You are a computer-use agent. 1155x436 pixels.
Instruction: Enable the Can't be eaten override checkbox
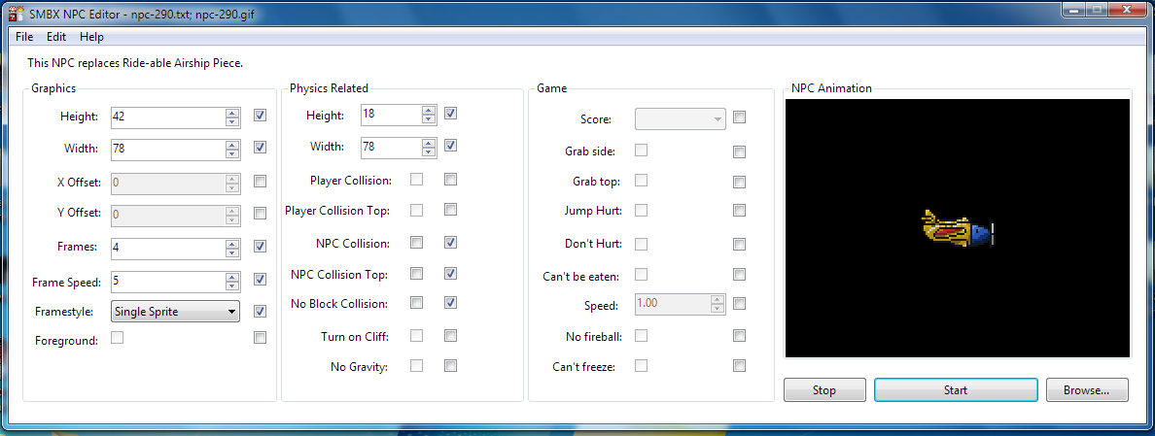pyautogui.click(x=740, y=275)
